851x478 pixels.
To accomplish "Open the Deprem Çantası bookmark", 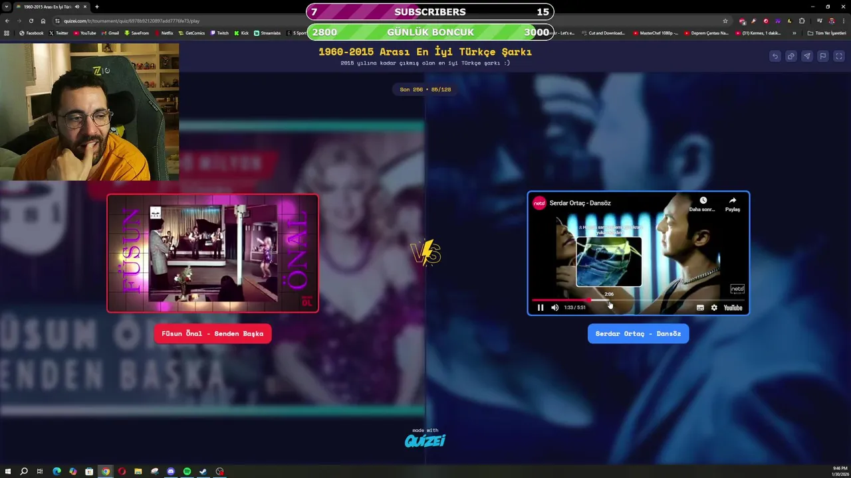I will 706,33.
